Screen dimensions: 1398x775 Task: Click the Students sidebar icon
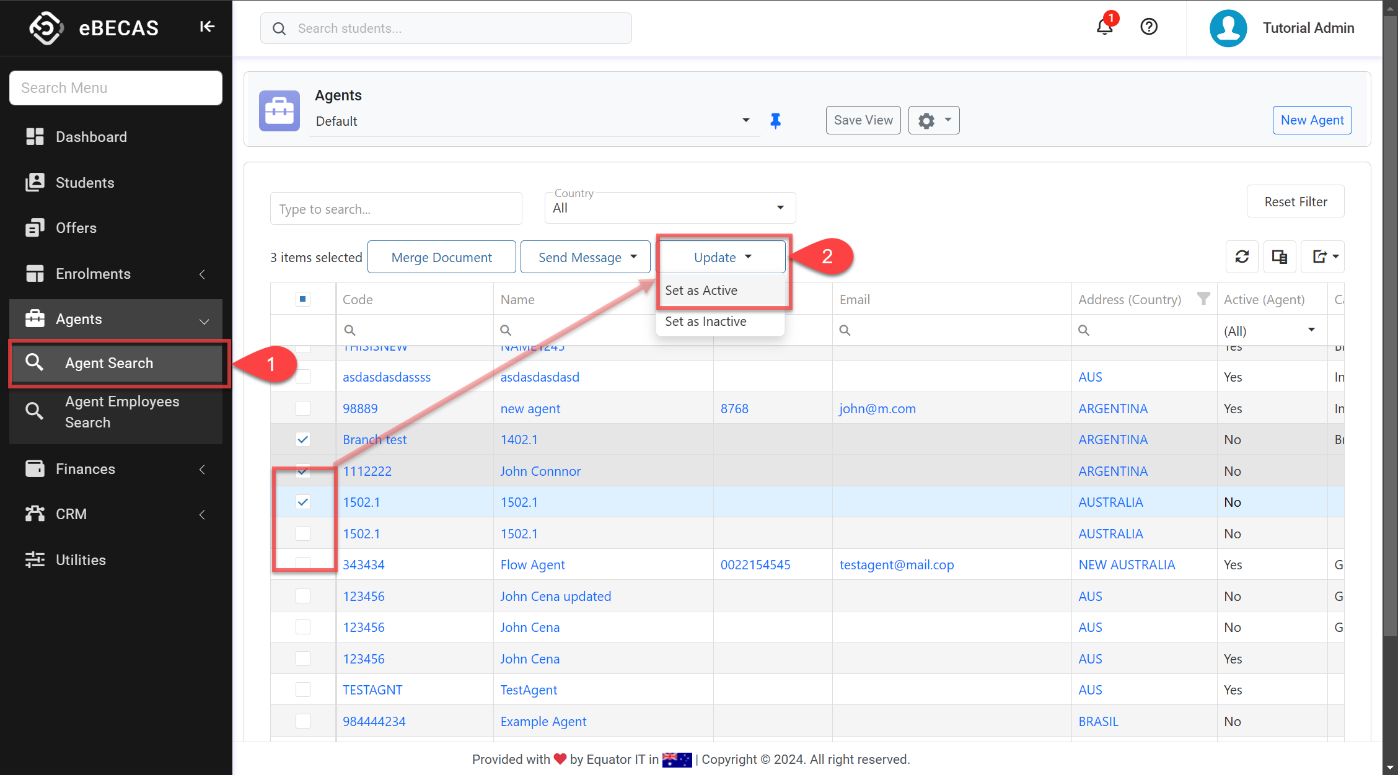(x=35, y=182)
